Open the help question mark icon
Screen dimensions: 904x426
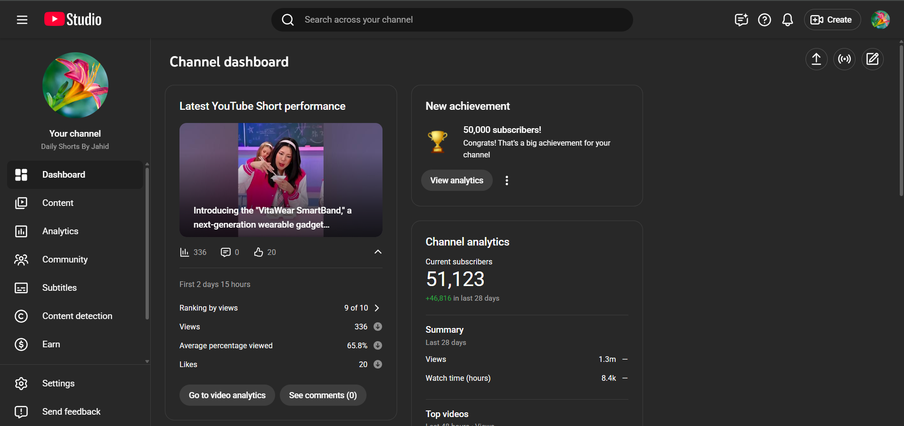point(764,20)
